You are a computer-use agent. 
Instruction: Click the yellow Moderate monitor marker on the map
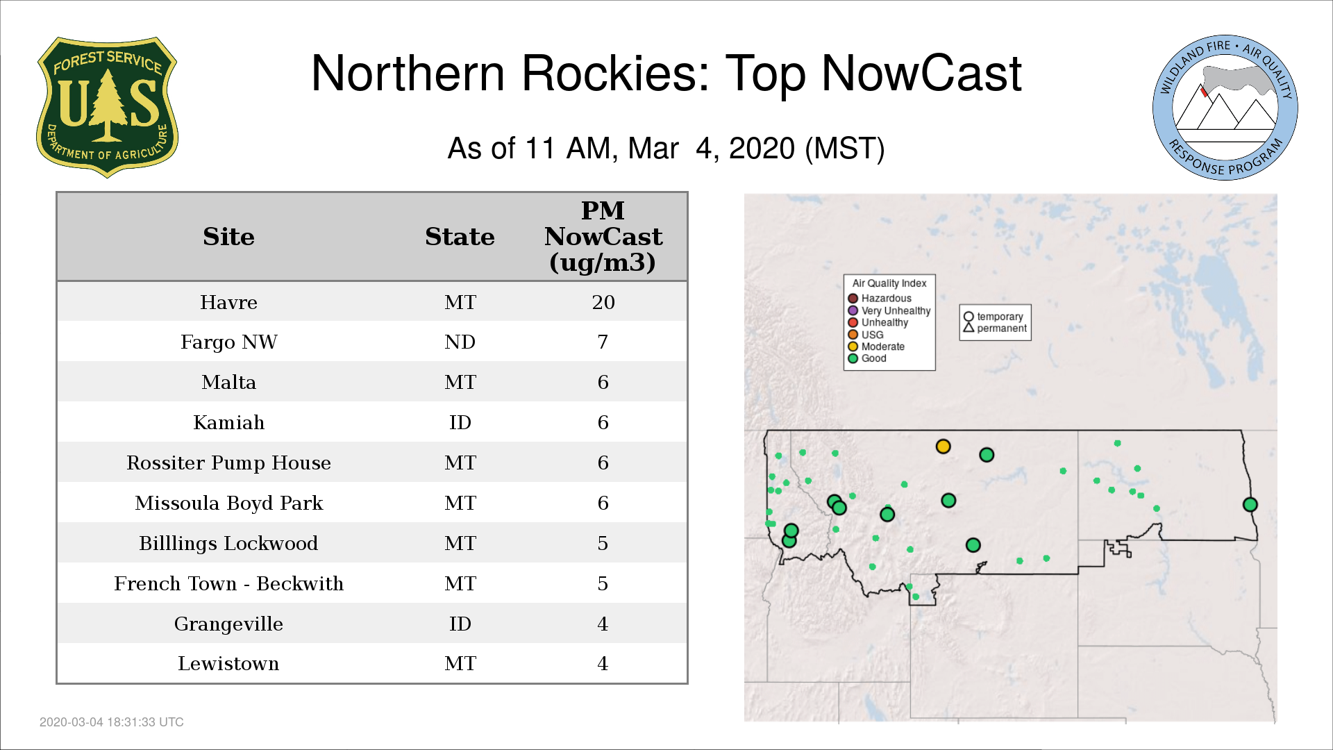[x=943, y=447]
